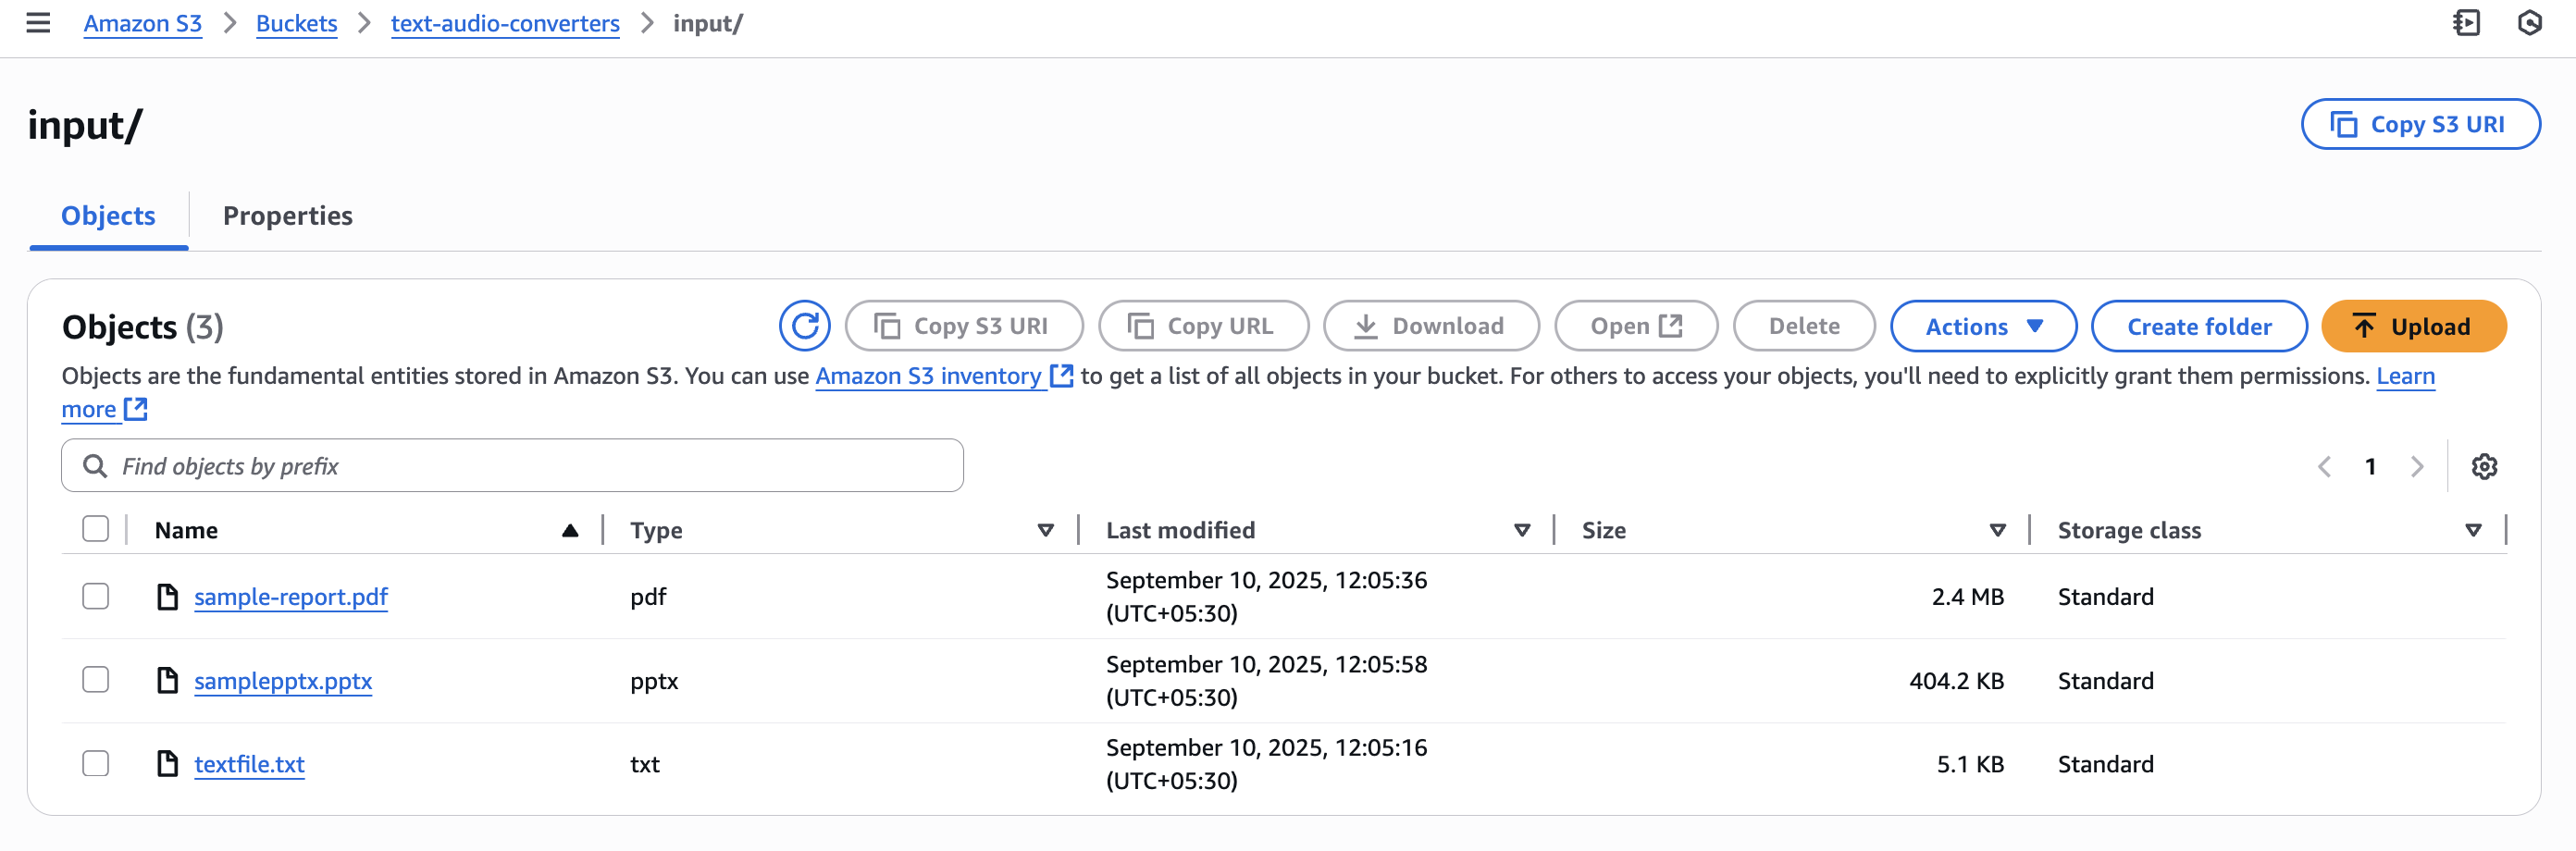Screen dimensions: 2576x851
Task: Open sample-report.pdf object
Action: tap(291, 597)
